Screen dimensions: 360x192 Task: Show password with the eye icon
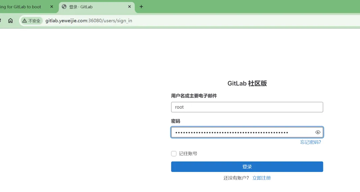click(x=318, y=132)
